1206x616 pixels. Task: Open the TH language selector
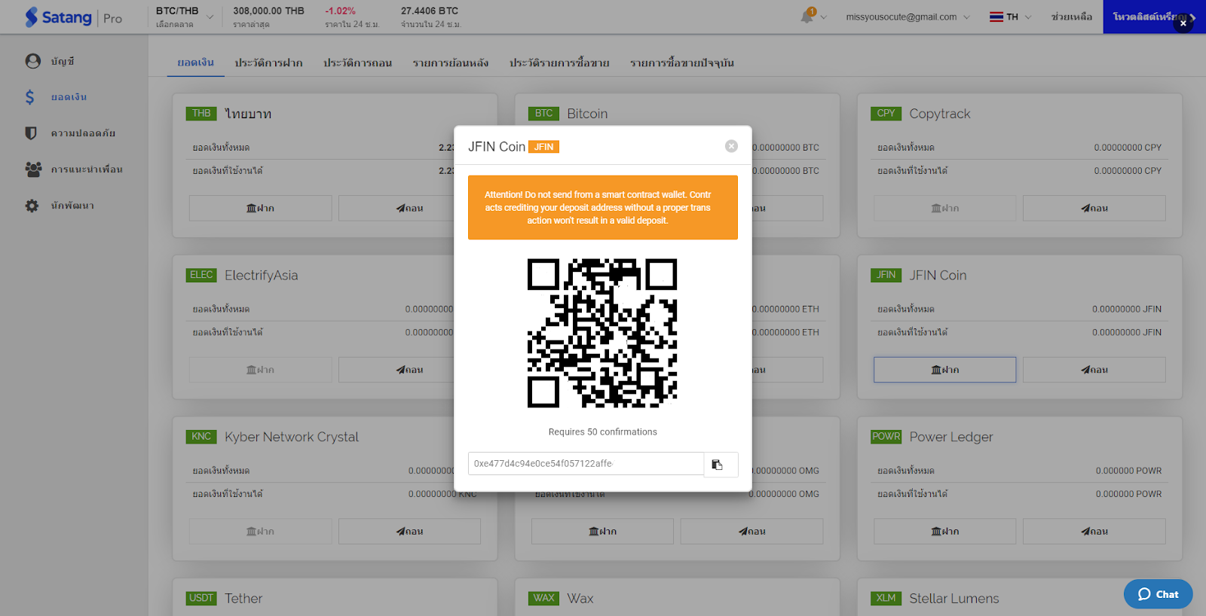pos(1010,17)
